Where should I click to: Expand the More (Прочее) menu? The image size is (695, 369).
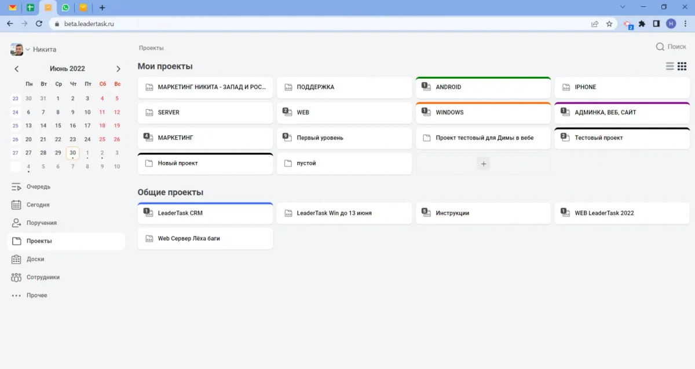[x=36, y=295]
